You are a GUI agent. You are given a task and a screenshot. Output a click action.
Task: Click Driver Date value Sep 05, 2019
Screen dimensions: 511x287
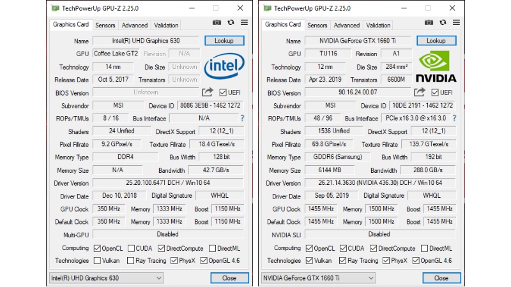click(x=332, y=196)
